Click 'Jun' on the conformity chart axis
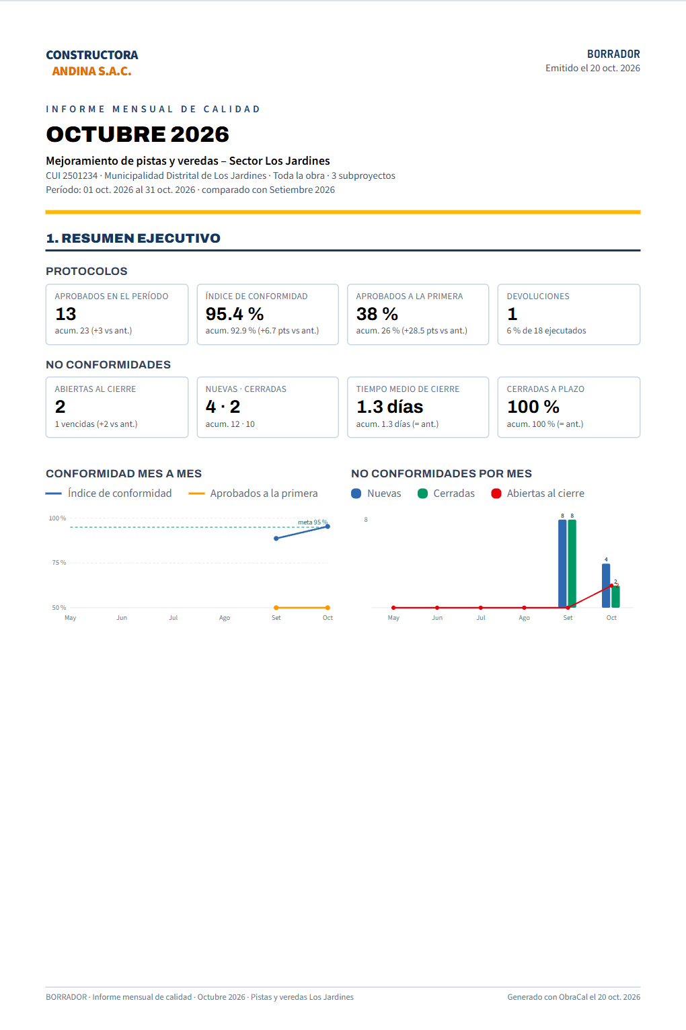 click(x=122, y=618)
